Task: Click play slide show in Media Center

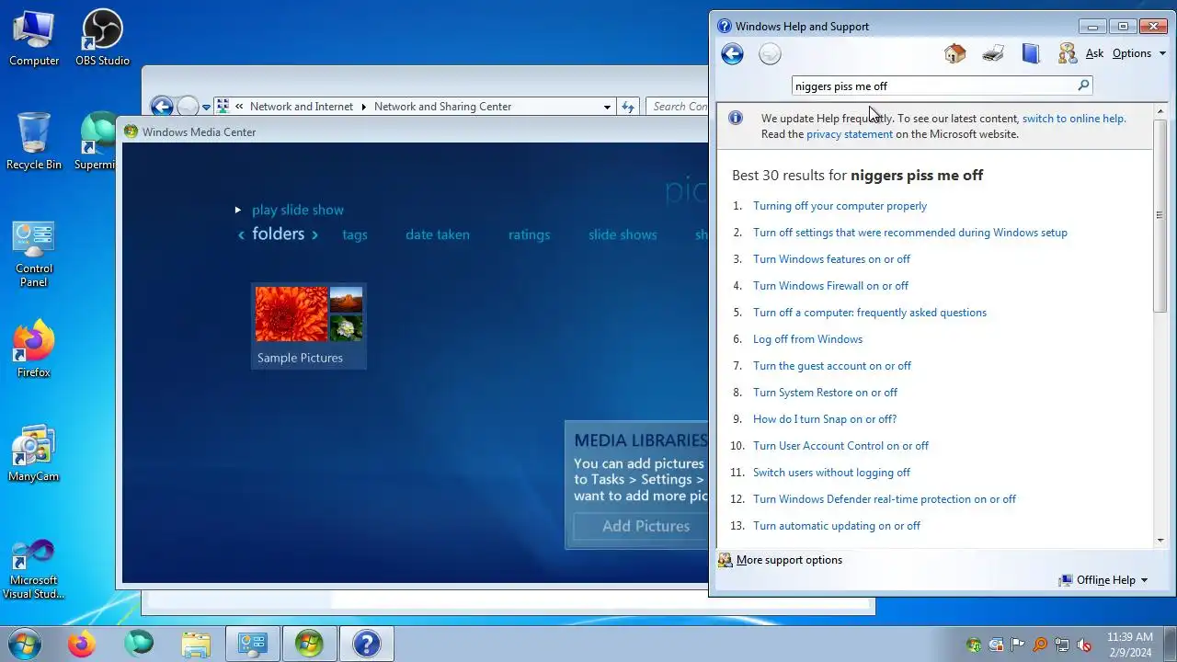Action: click(298, 210)
